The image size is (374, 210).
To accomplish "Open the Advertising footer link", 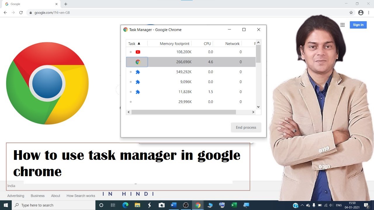I will (x=16, y=196).
